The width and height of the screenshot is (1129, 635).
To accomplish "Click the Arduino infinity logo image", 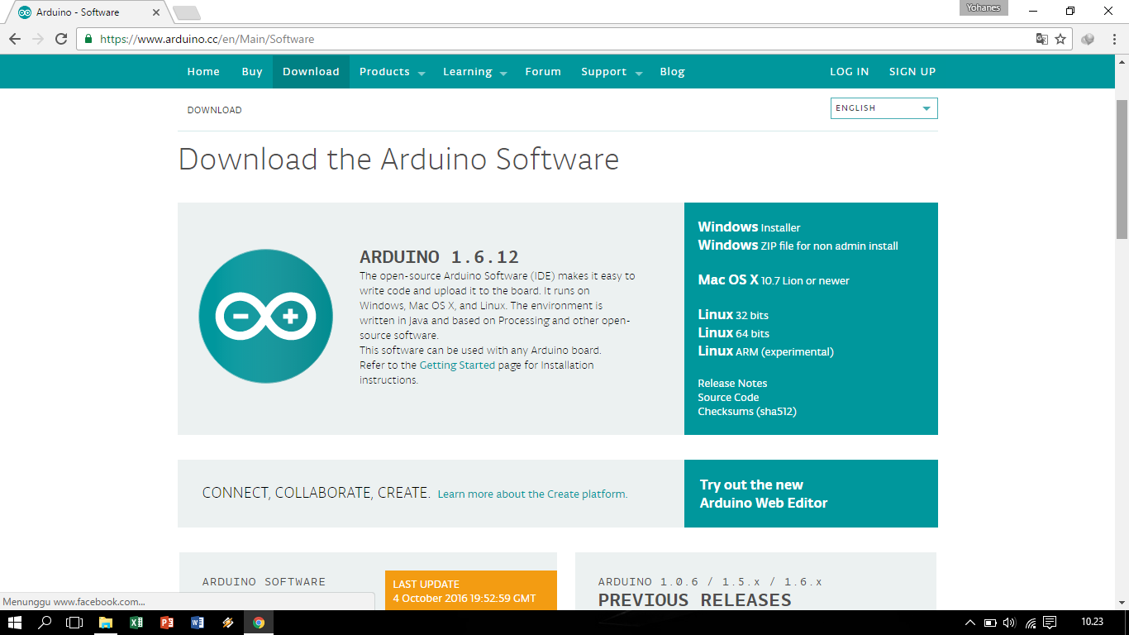I will pyautogui.click(x=265, y=316).
